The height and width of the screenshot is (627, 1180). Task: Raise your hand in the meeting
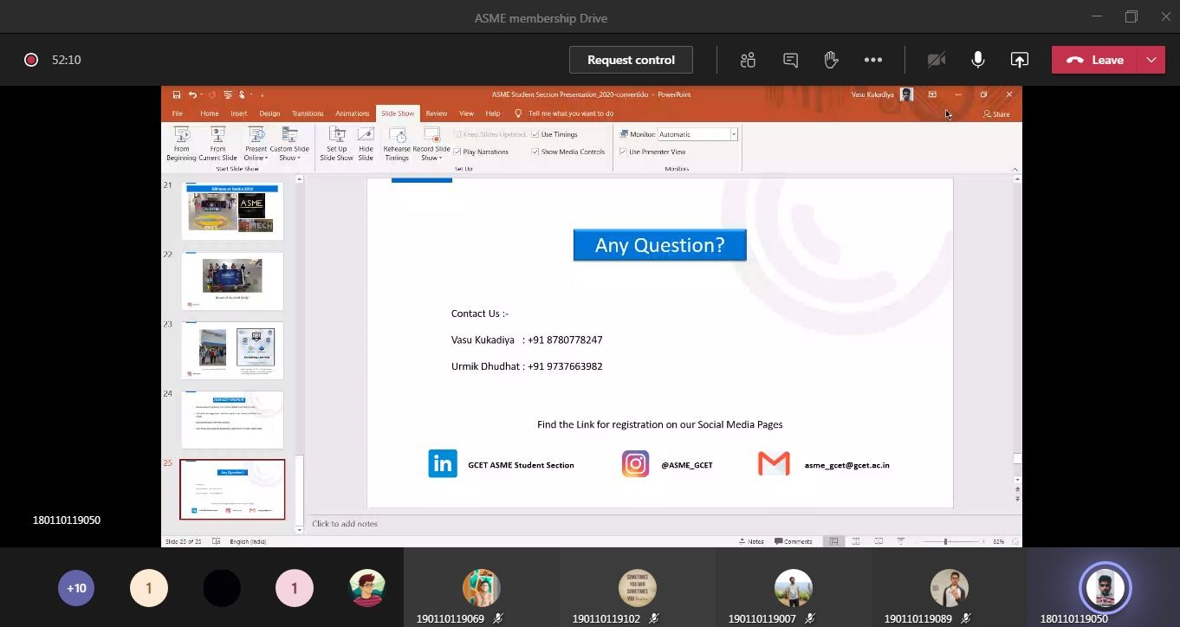(831, 60)
